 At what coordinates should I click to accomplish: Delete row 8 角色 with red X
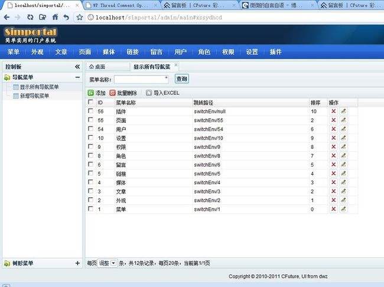[333, 156]
